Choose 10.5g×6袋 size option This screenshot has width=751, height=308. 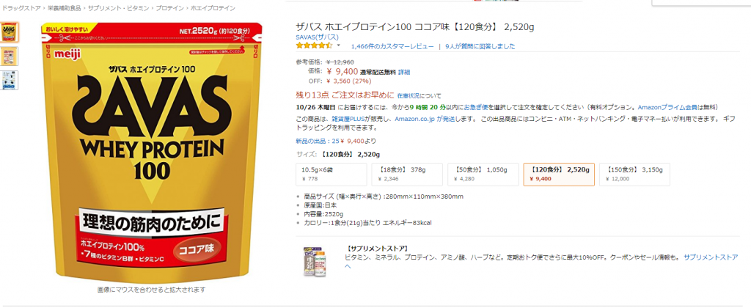point(331,175)
